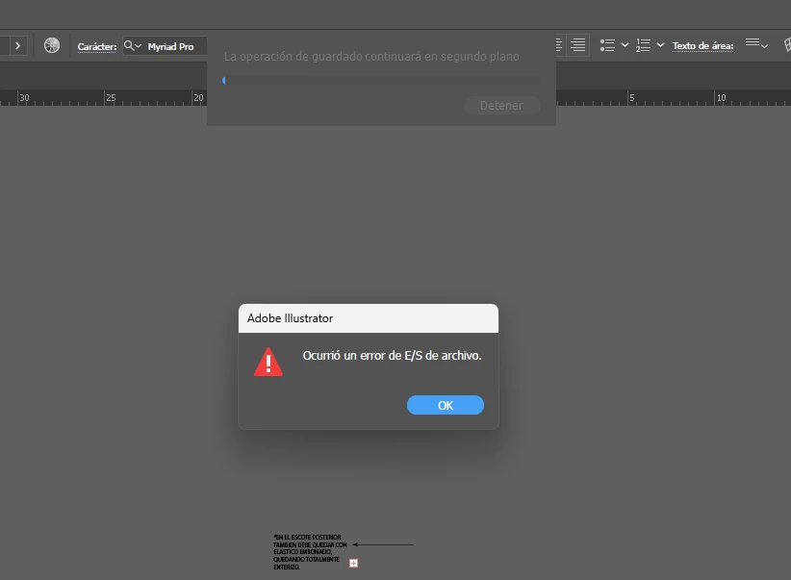Click the Recolor Artwork color wheel icon
The image size is (791, 580).
[x=51, y=45]
